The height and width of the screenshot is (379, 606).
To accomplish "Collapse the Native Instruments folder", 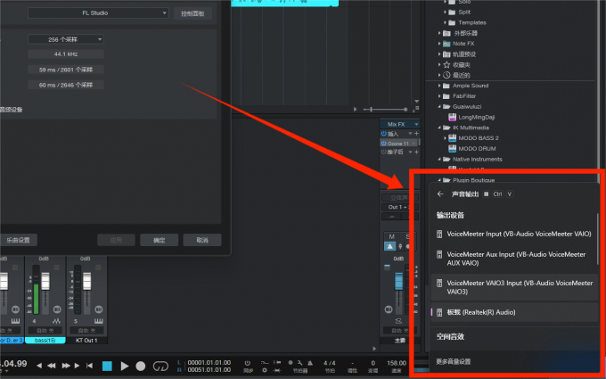I will point(439,159).
